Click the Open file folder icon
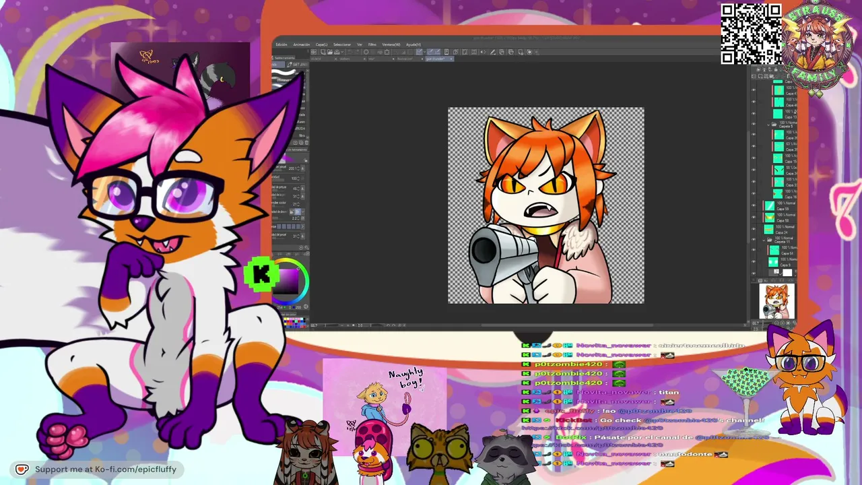The height and width of the screenshot is (485, 862). click(x=331, y=52)
